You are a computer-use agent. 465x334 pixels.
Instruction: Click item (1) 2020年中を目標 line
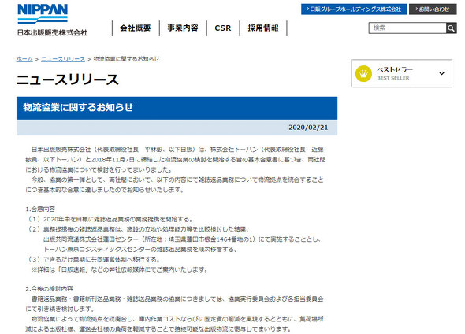110,219
